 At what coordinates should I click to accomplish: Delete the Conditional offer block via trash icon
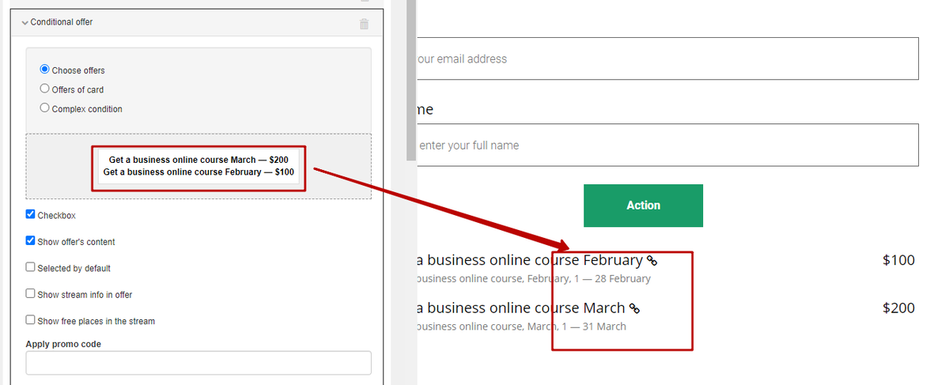point(364,24)
